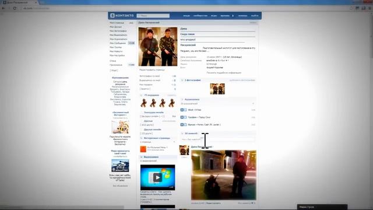373x210 pixels.
Task: Click the like heart under wall post
Action: [x=252, y=203]
